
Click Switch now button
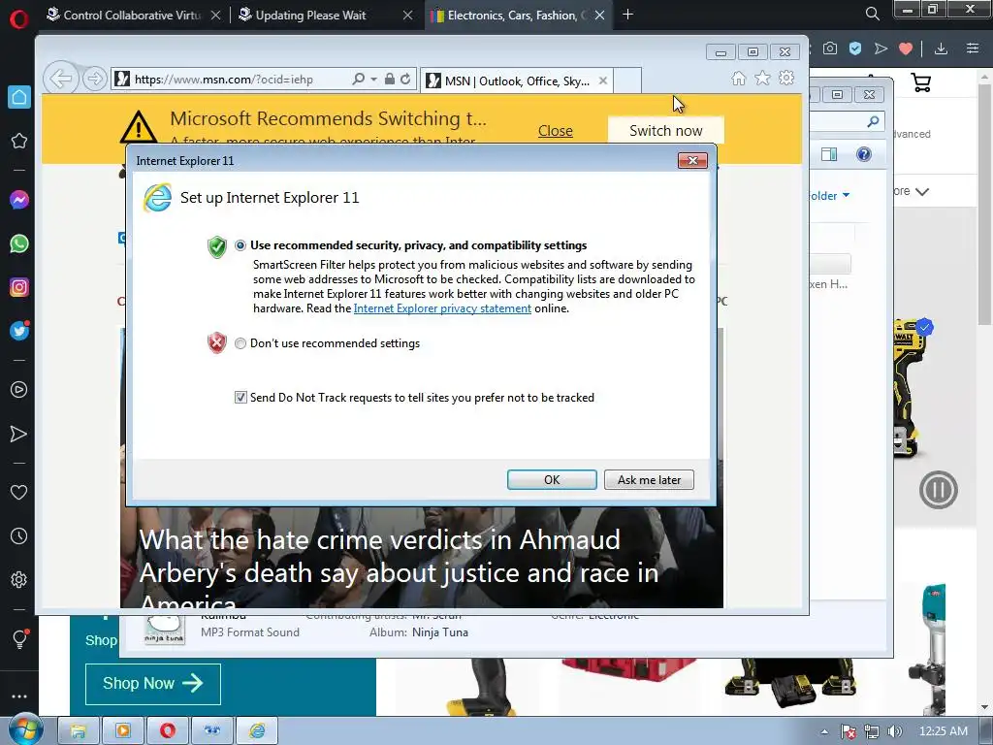665,131
